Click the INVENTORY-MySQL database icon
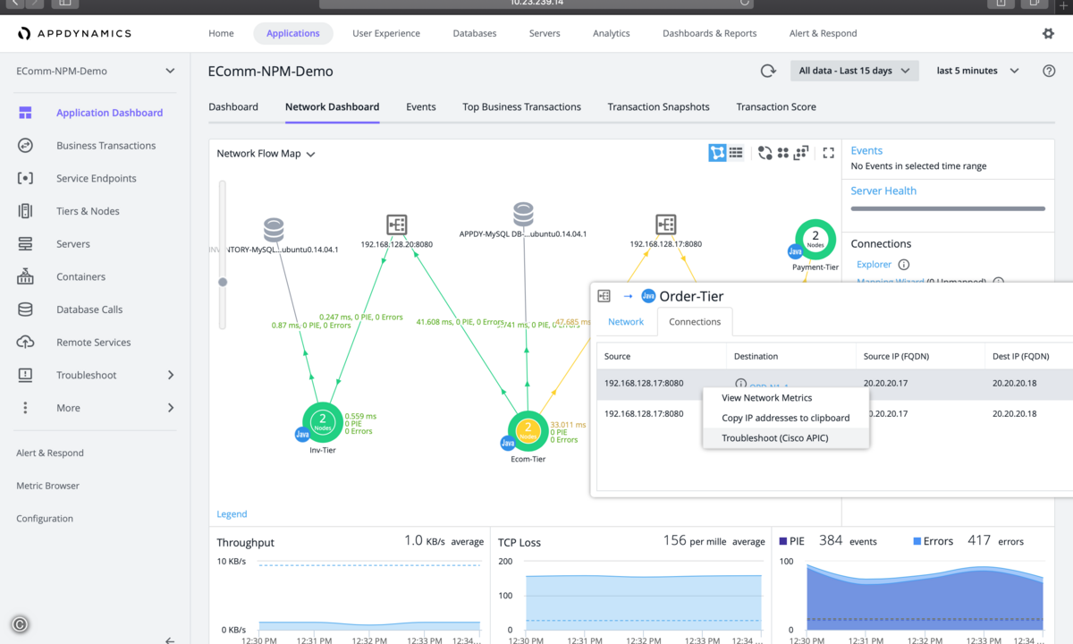Viewport: 1073px width, 644px height. [x=274, y=230]
